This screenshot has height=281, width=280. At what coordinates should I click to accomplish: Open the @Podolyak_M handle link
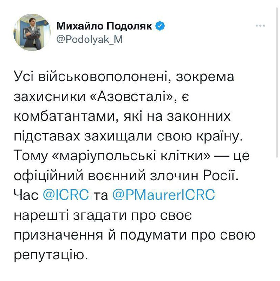point(90,39)
